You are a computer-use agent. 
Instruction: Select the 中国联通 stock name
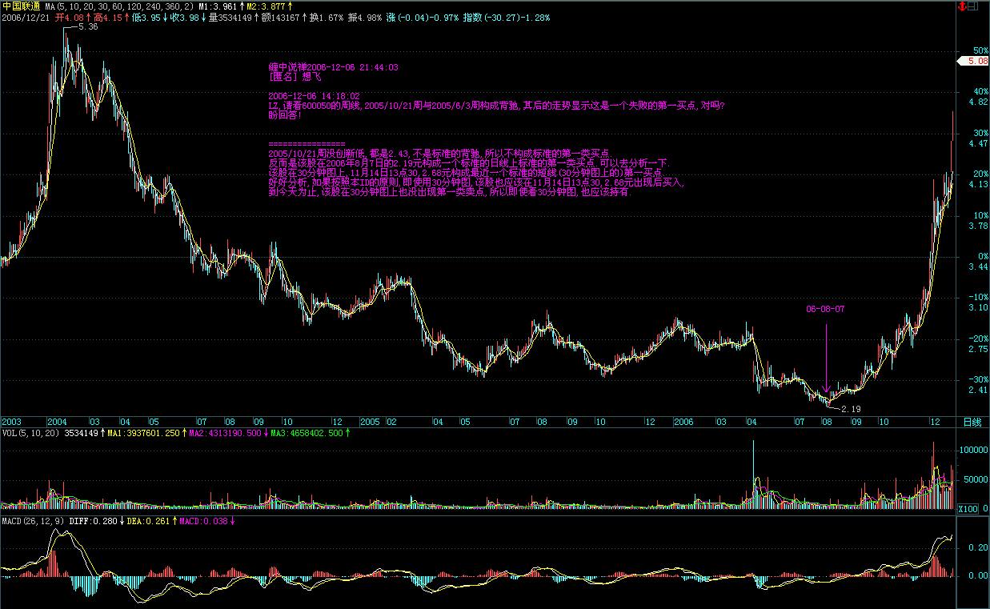pyautogui.click(x=22, y=6)
